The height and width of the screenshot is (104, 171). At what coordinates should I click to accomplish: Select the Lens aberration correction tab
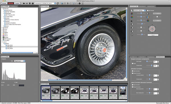click(160, 57)
